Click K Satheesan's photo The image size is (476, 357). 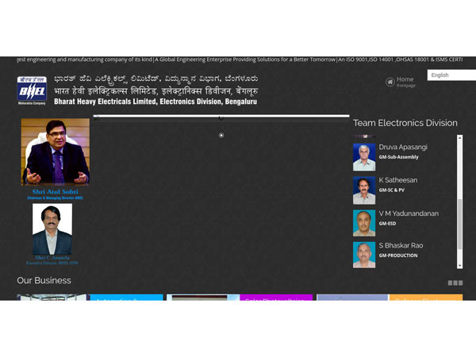pos(364,190)
